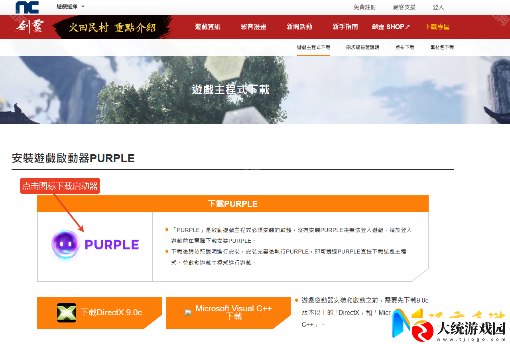Click the 下載DirectX 9.0c button

pyautogui.click(x=99, y=313)
